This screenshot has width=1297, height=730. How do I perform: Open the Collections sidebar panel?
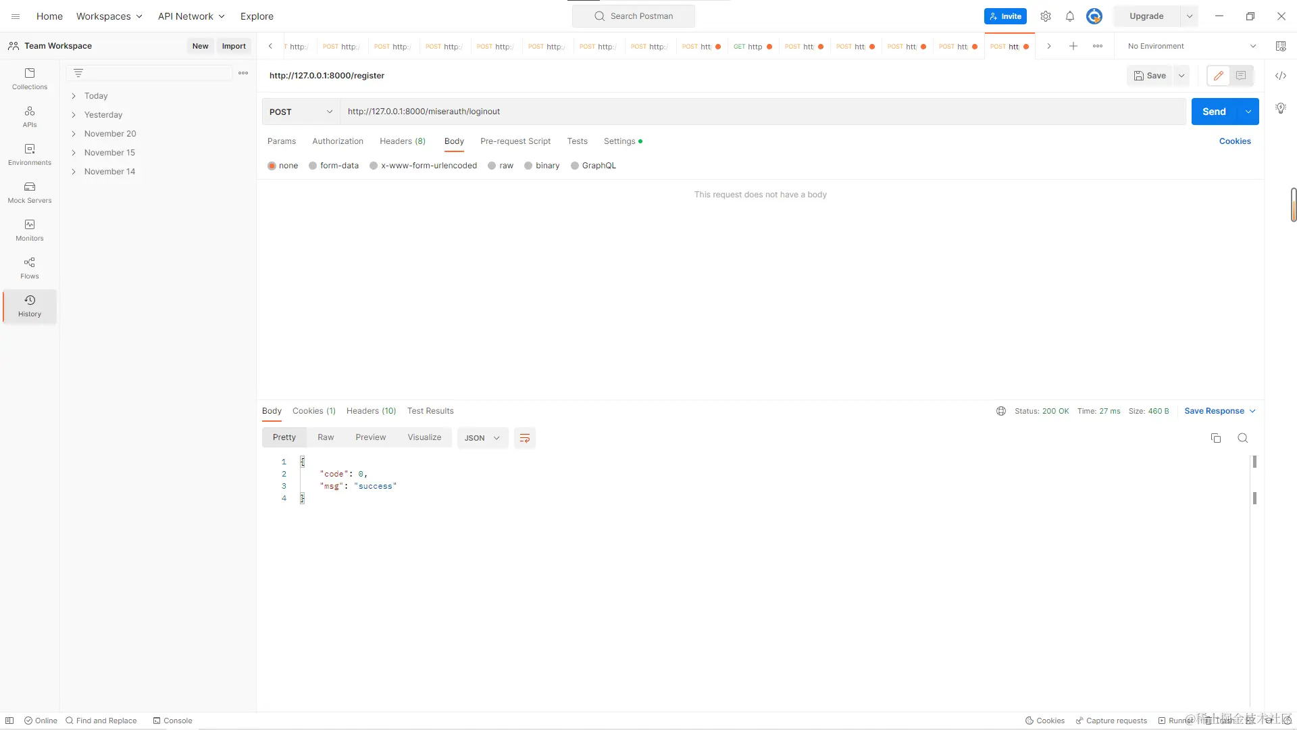[x=30, y=78]
